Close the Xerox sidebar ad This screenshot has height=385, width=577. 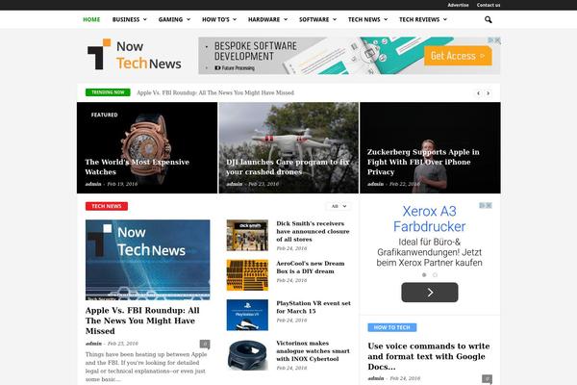[489, 205]
